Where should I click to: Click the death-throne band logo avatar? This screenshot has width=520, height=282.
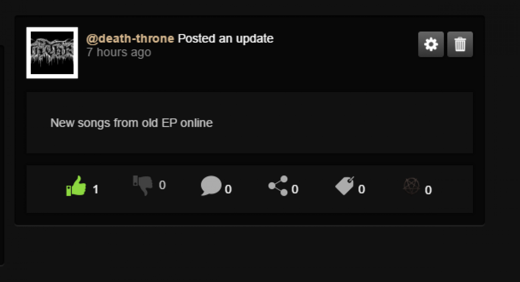(x=52, y=53)
